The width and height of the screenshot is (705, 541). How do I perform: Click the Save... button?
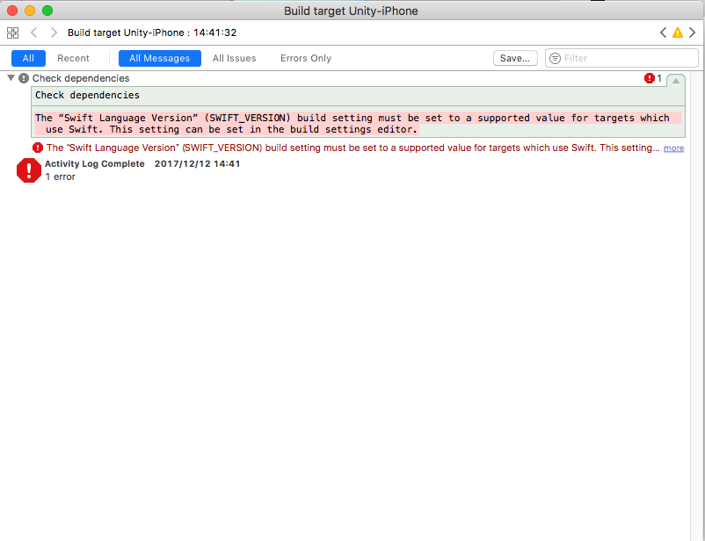515,59
